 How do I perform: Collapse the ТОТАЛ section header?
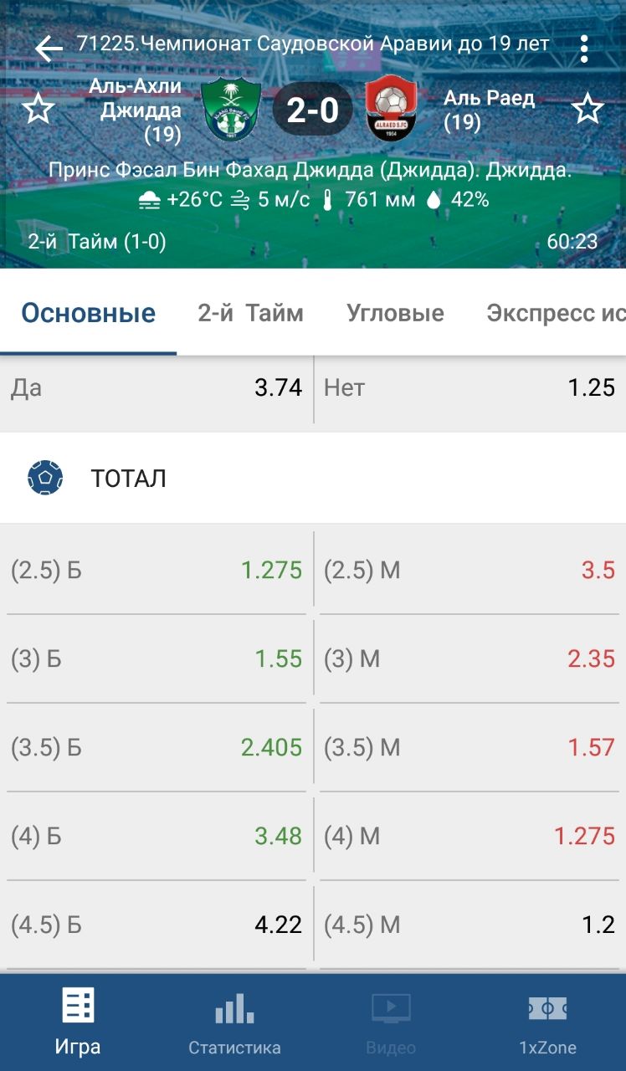point(313,479)
